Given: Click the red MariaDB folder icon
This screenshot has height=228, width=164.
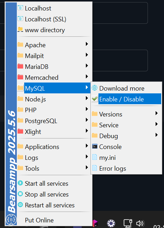Looking at the screenshot, I should (20, 66).
